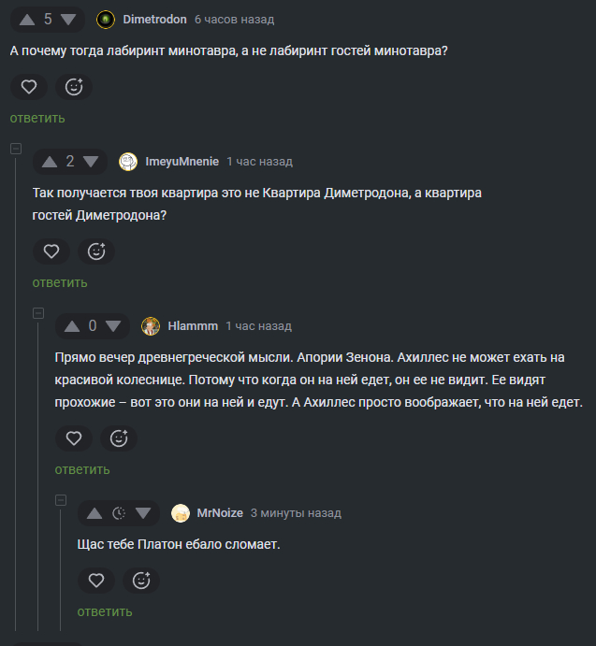Heart ImeyuMnenie's comment
596x646 pixels.
tap(51, 251)
